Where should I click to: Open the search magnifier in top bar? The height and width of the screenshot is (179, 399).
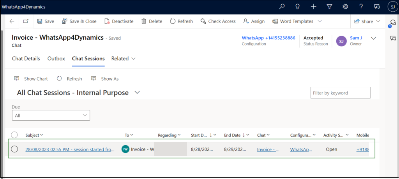282,7
